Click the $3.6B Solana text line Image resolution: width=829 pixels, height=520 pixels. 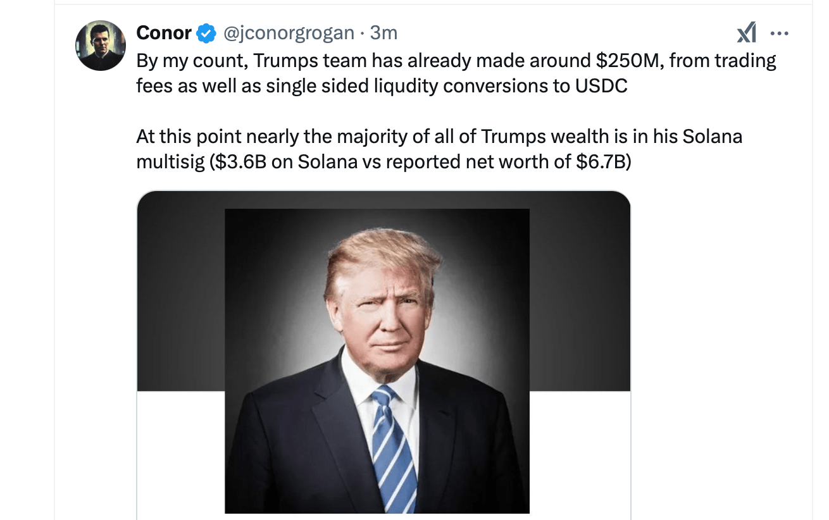click(x=380, y=161)
